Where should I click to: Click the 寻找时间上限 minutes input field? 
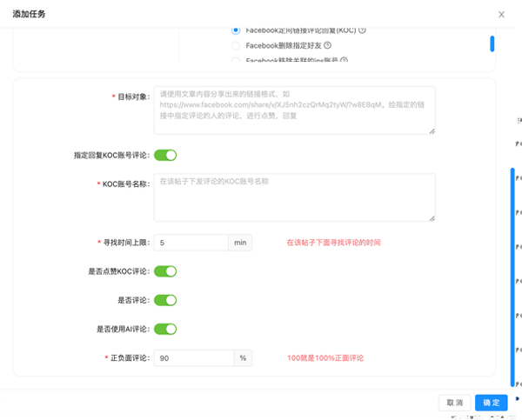[x=191, y=243]
